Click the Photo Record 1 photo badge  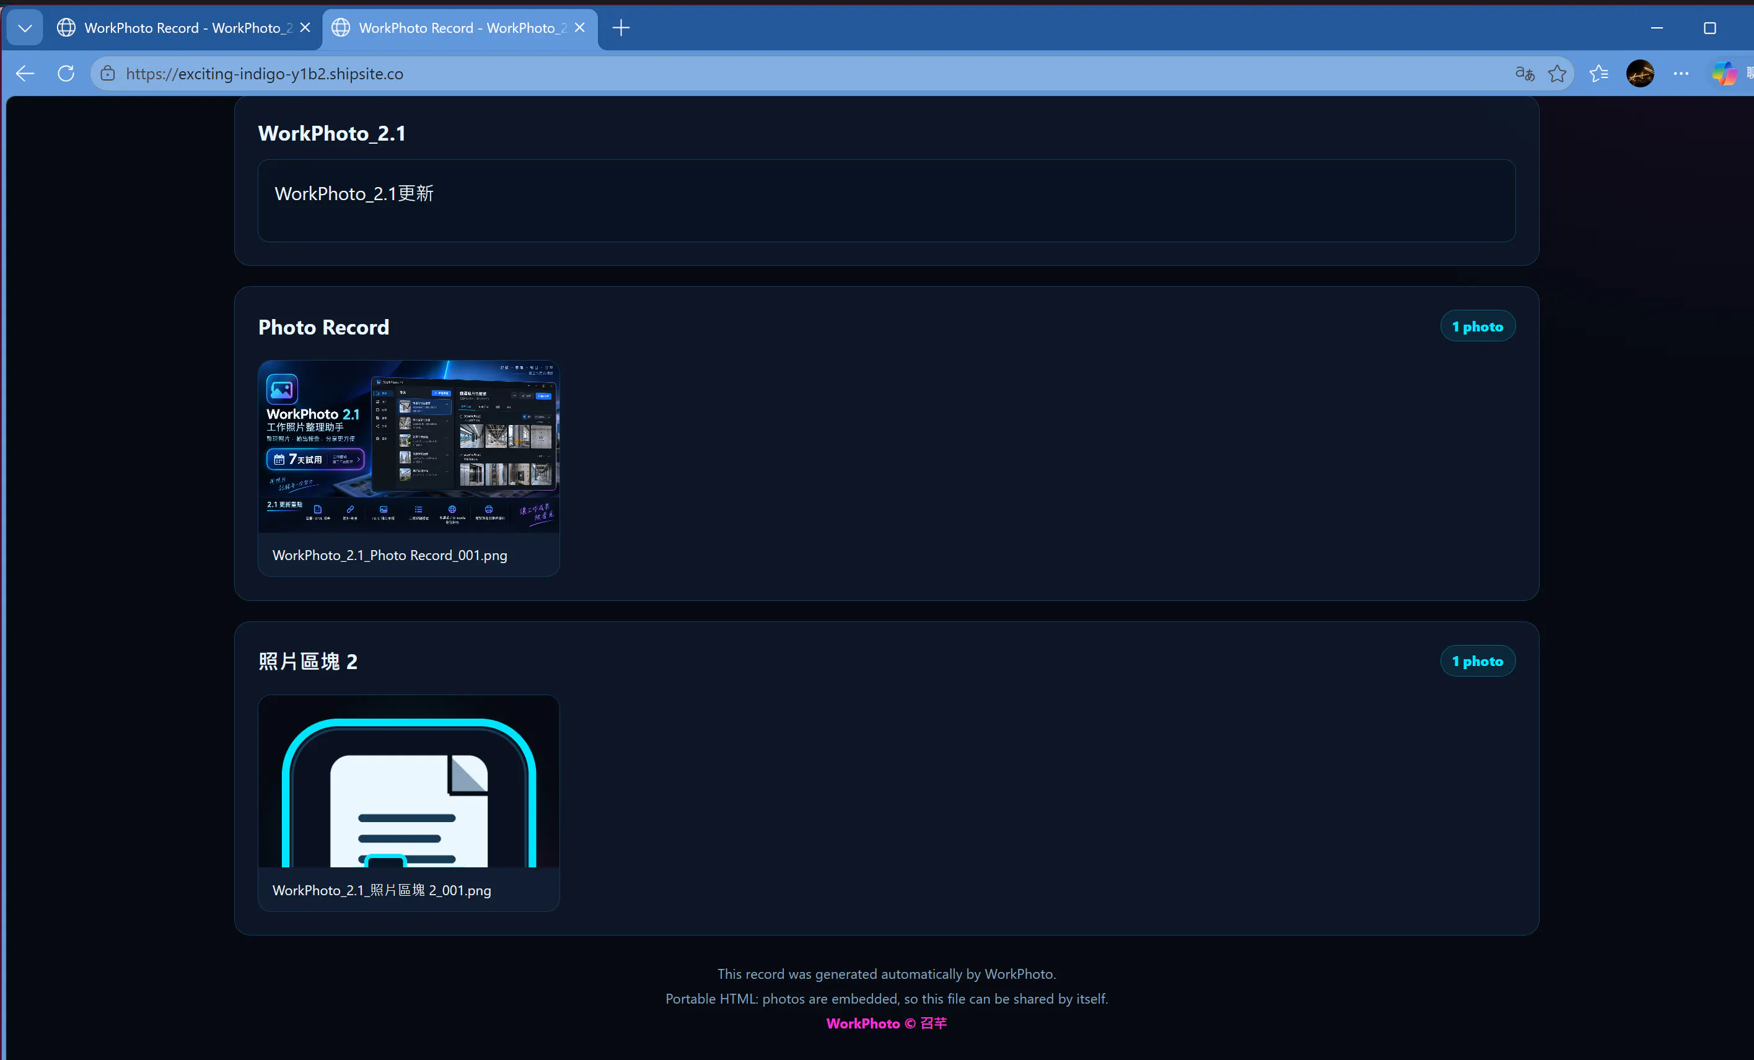coord(1478,326)
